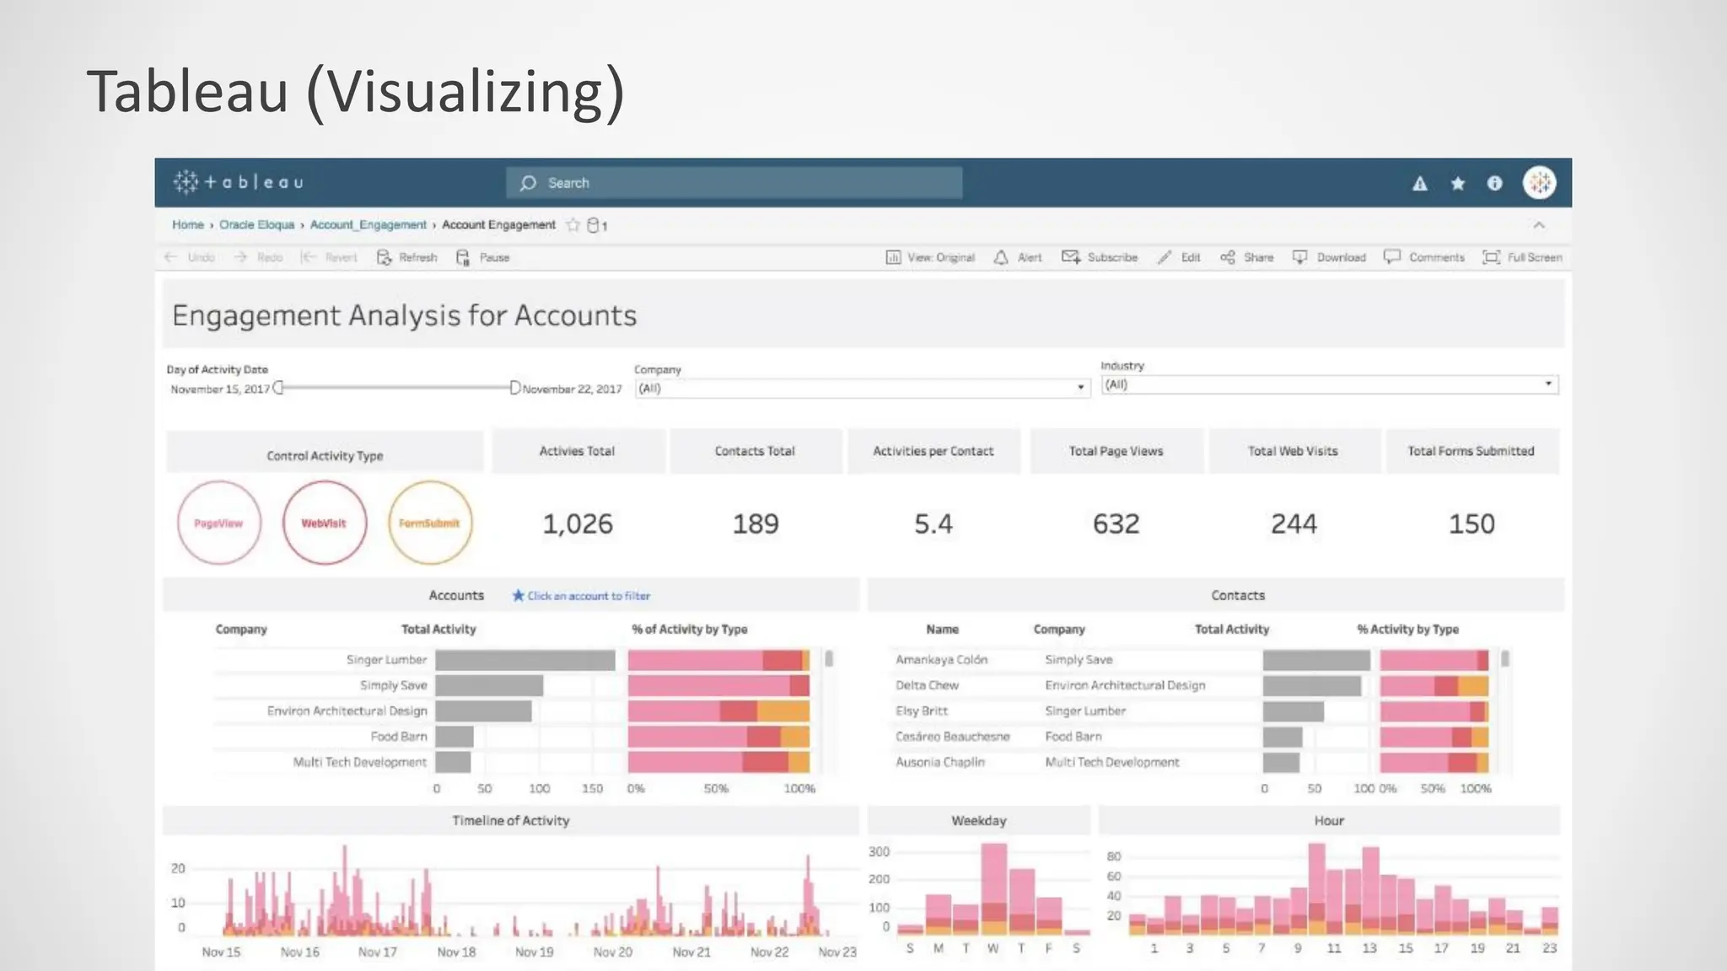Open the info icon in the header

pos(1494,183)
